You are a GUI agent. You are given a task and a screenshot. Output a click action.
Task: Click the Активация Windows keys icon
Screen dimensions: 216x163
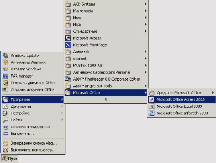(x=6, y=62)
